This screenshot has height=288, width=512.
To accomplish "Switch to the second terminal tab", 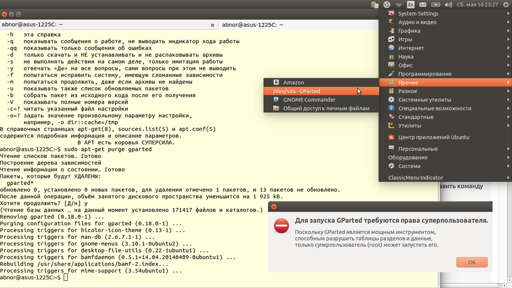I will click(x=298, y=25).
